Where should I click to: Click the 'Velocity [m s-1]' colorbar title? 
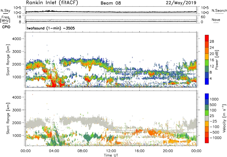224,118
